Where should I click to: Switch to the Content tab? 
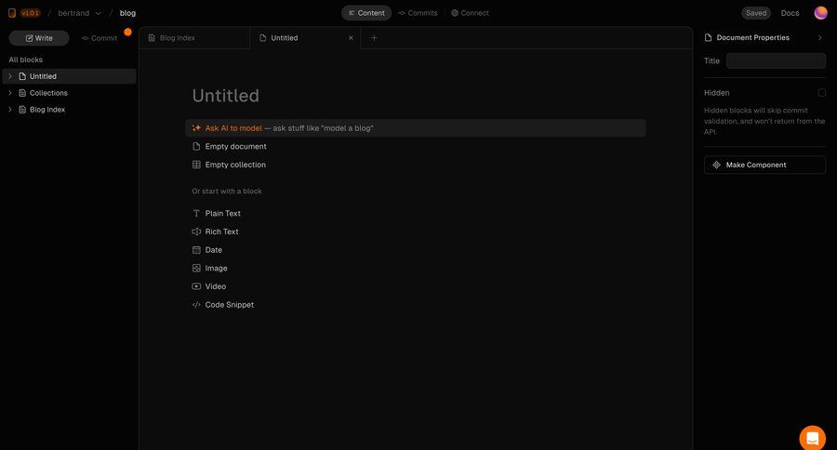366,13
